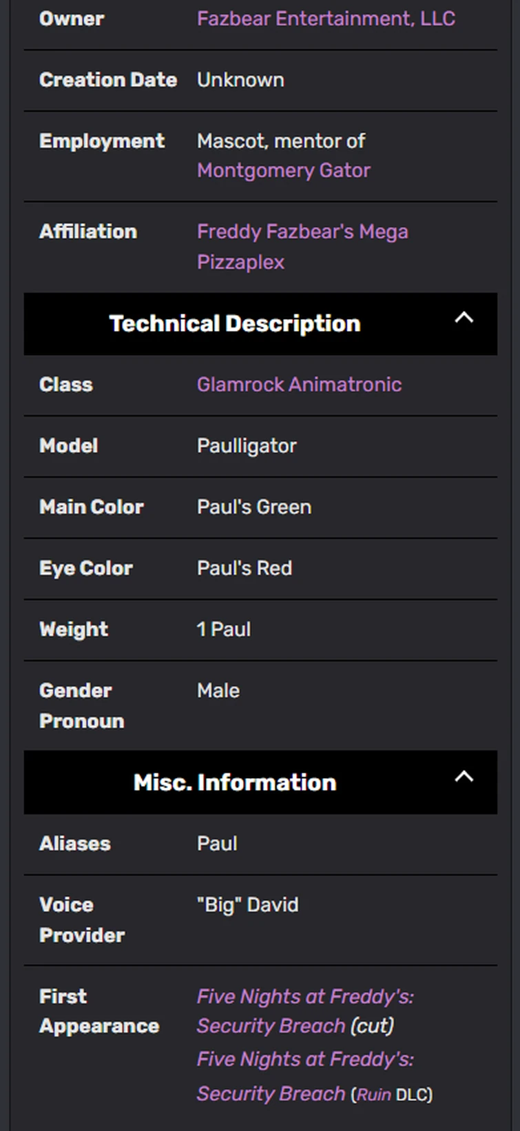Click the Voice Provider entry Big David
The height and width of the screenshot is (1131, 520).
[248, 905]
